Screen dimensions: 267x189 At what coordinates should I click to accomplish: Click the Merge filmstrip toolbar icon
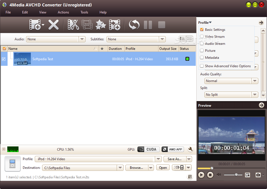87,25
